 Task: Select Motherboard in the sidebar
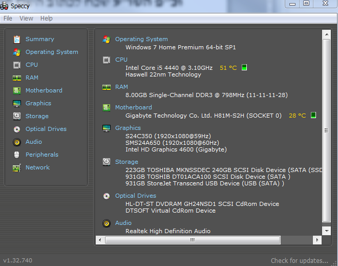[44, 90]
